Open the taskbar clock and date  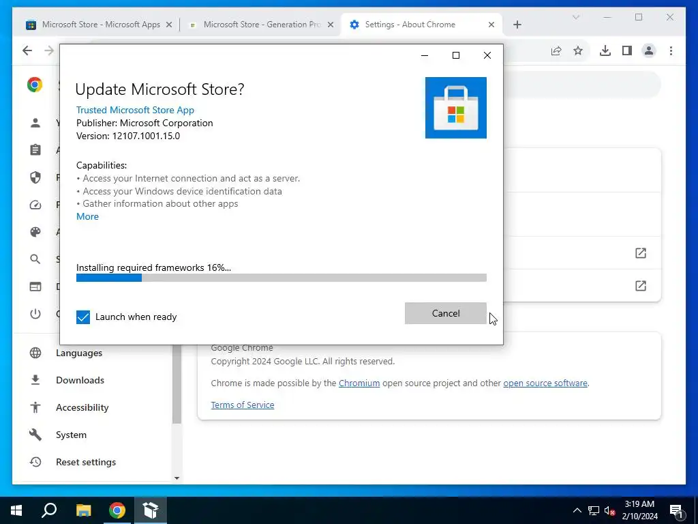[x=639, y=510]
